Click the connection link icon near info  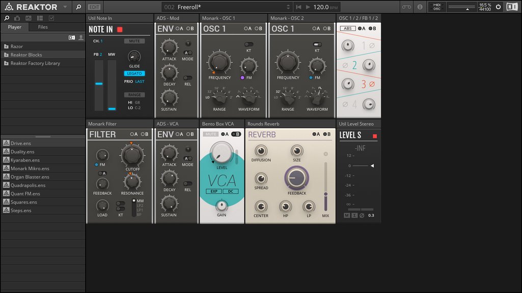click(406, 7)
